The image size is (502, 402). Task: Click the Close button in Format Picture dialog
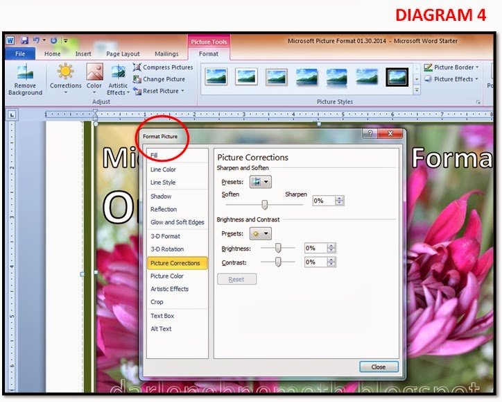[x=379, y=367]
